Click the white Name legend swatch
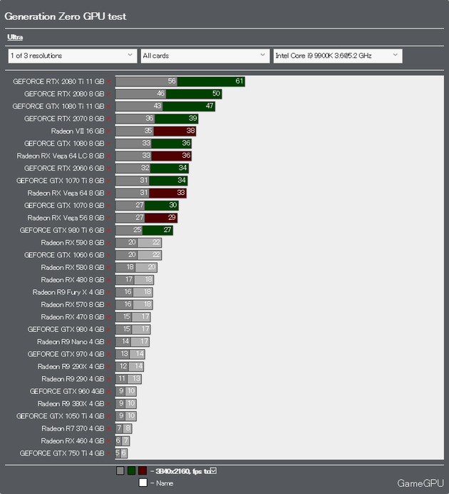 point(143,483)
